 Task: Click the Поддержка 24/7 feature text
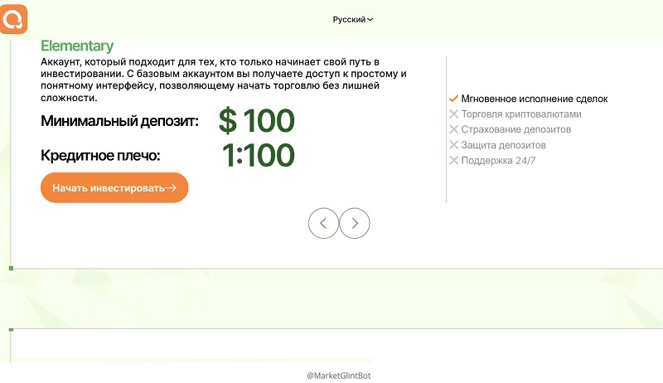coord(499,161)
